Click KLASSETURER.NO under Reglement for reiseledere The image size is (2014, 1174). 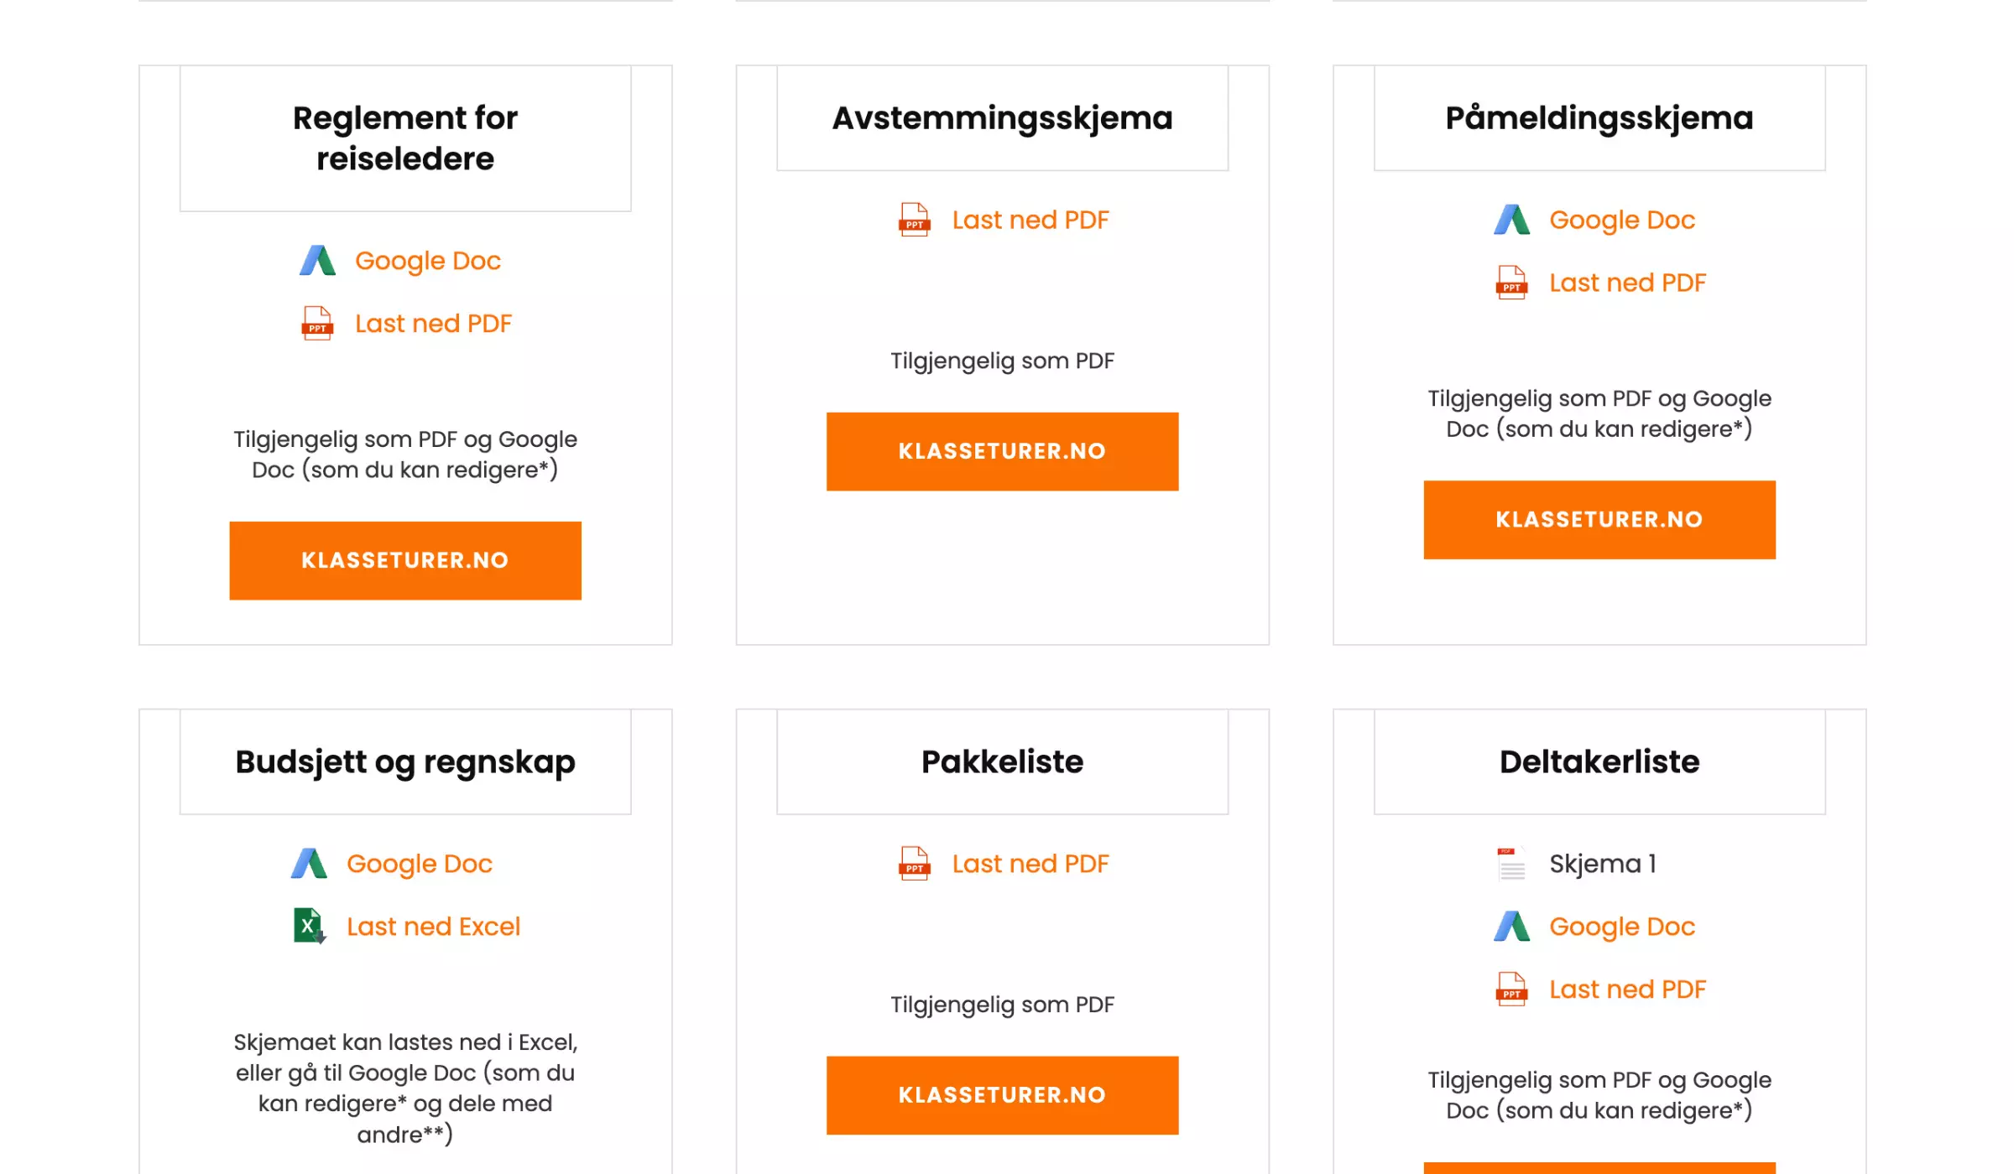(x=405, y=560)
